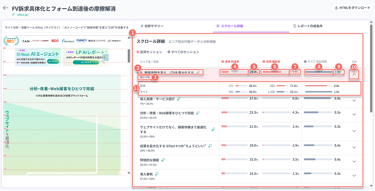Toggle the すべてのセッション legend

tap(183, 52)
